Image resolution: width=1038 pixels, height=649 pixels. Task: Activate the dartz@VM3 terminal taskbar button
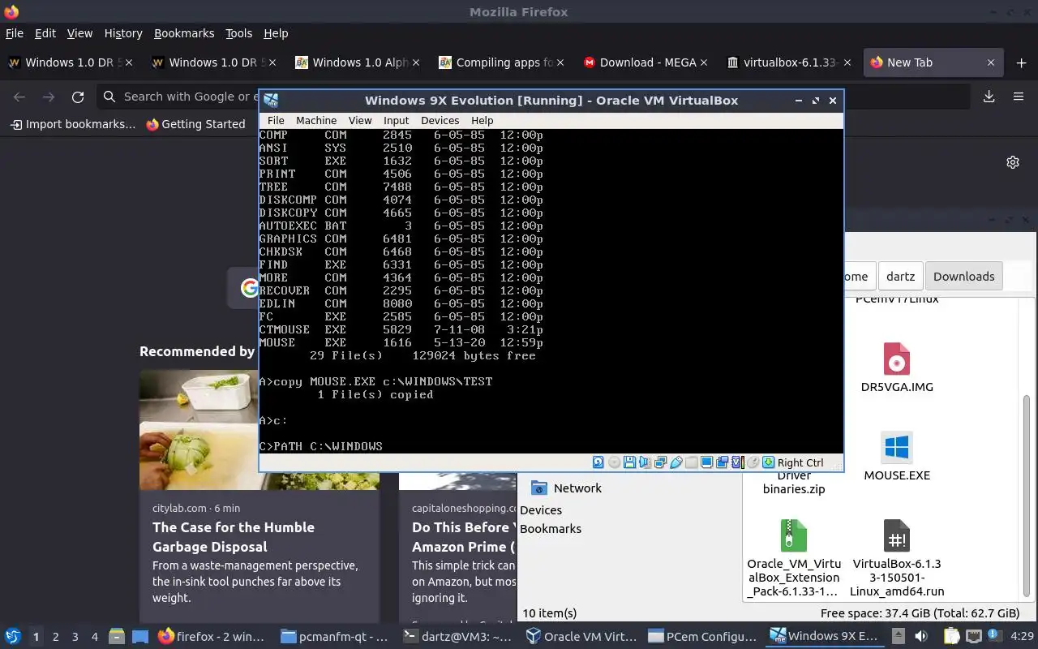(x=457, y=637)
